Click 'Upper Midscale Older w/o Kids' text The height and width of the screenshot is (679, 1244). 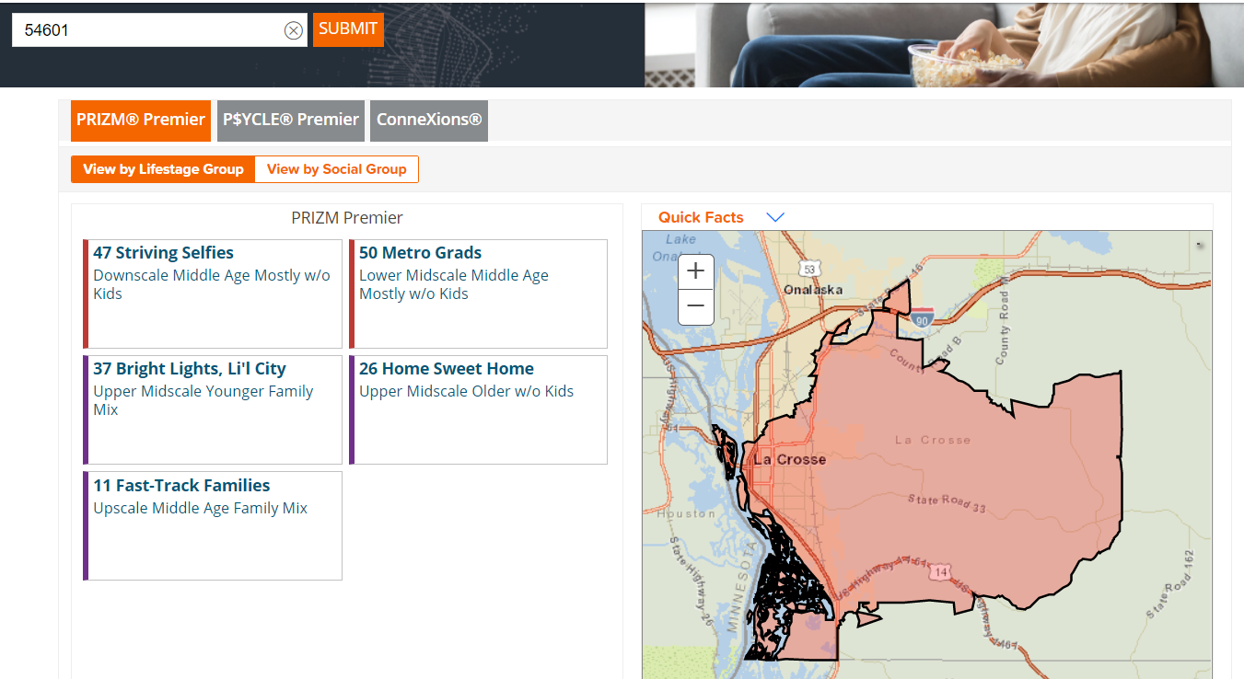point(466,391)
